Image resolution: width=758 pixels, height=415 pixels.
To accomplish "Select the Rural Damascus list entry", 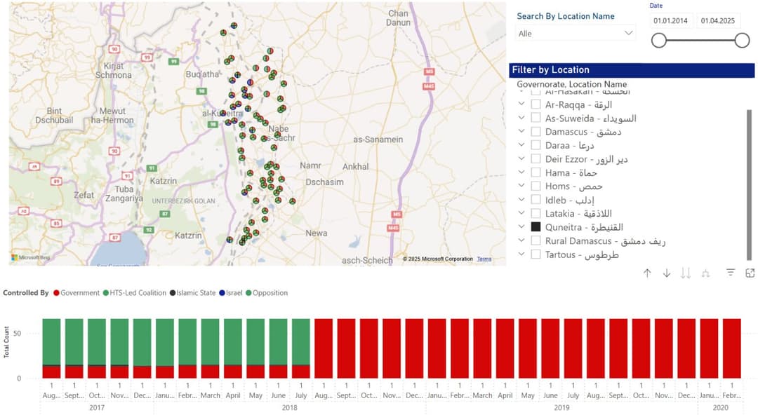I will pos(605,241).
